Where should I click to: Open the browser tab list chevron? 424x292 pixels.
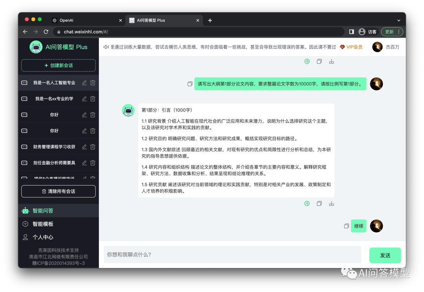point(399,20)
